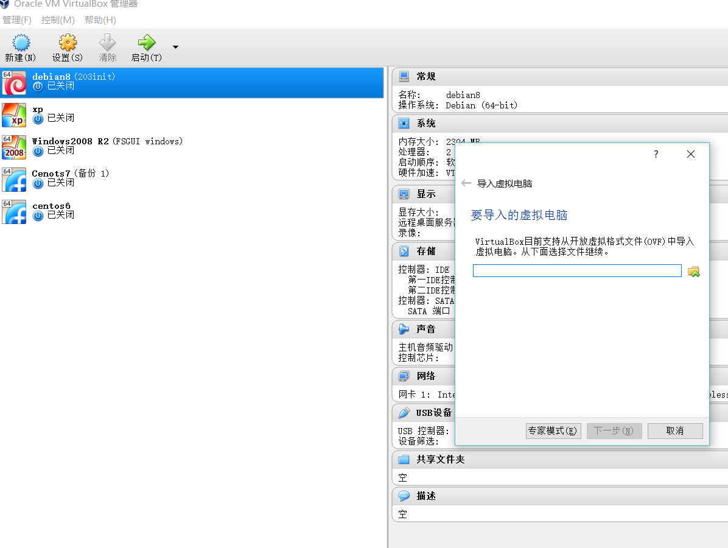728x548 pixels.
Task: Collapse the 共享文件夹 shared folders section
Action: pyautogui.click(x=439, y=459)
